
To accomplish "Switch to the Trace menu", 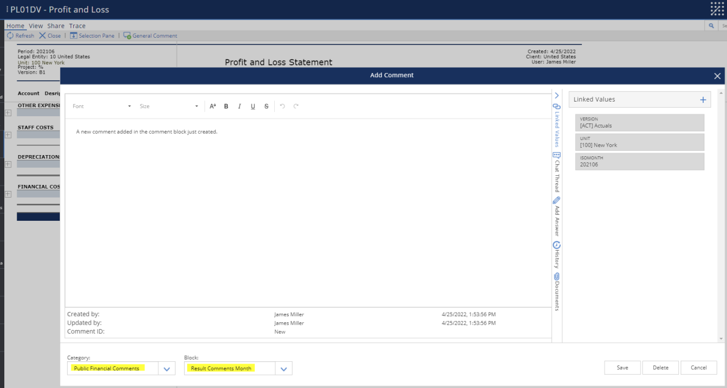I will pos(77,26).
